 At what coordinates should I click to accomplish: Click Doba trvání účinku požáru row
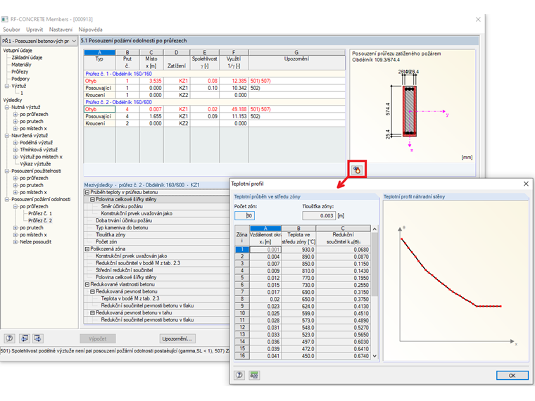(157, 221)
